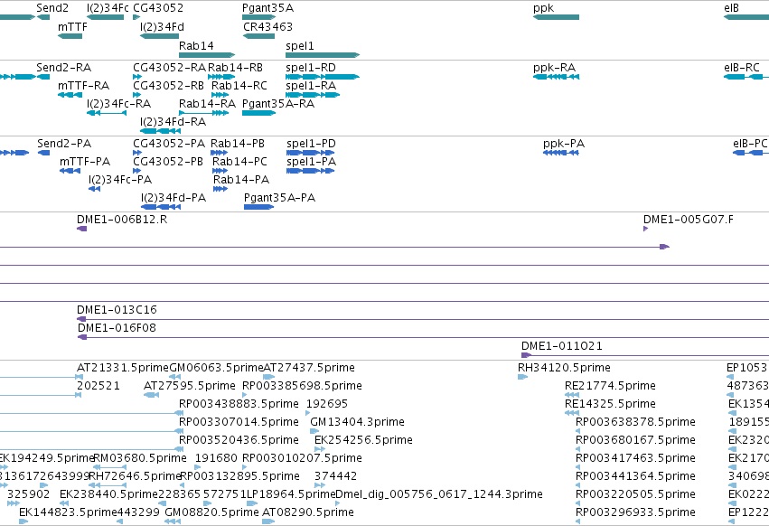Select BAC end DME1-006B12.R

(82, 229)
